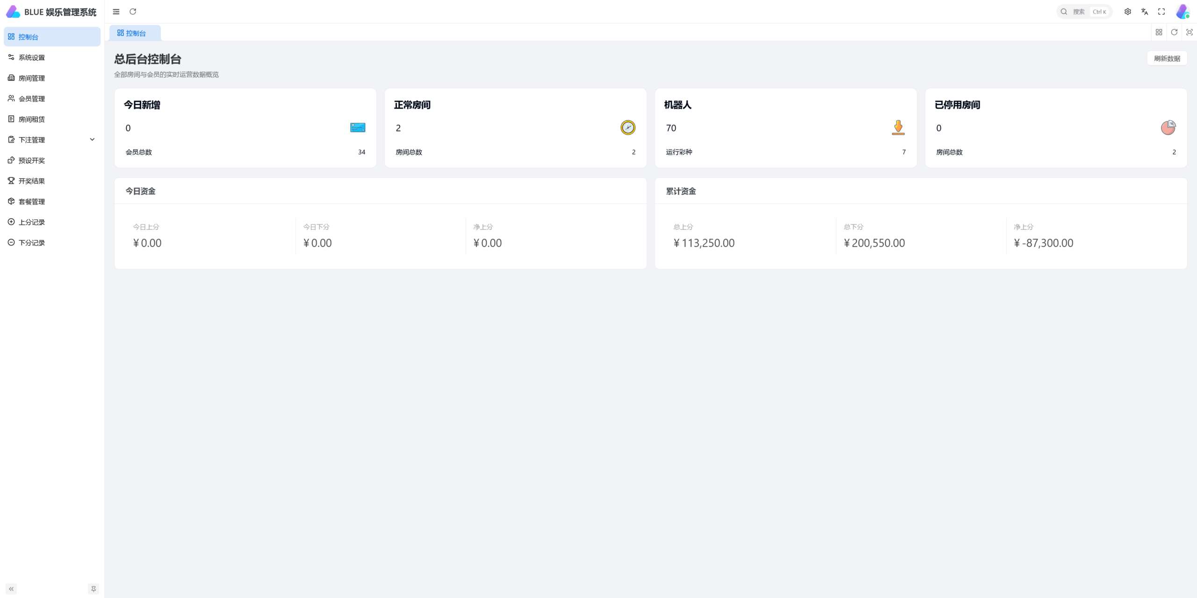The height and width of the screenshot is (598, 1197).
Task: Click the 刷新数据 button
Action: 1167,58
